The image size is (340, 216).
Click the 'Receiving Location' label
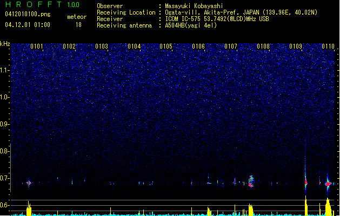click(126, 12)
